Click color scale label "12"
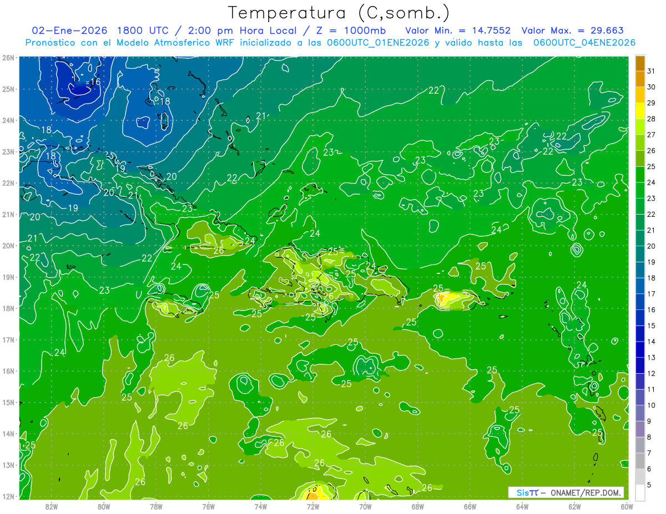Image resolution: width=666 pixels, height=514 pixels. pos(651,373)
